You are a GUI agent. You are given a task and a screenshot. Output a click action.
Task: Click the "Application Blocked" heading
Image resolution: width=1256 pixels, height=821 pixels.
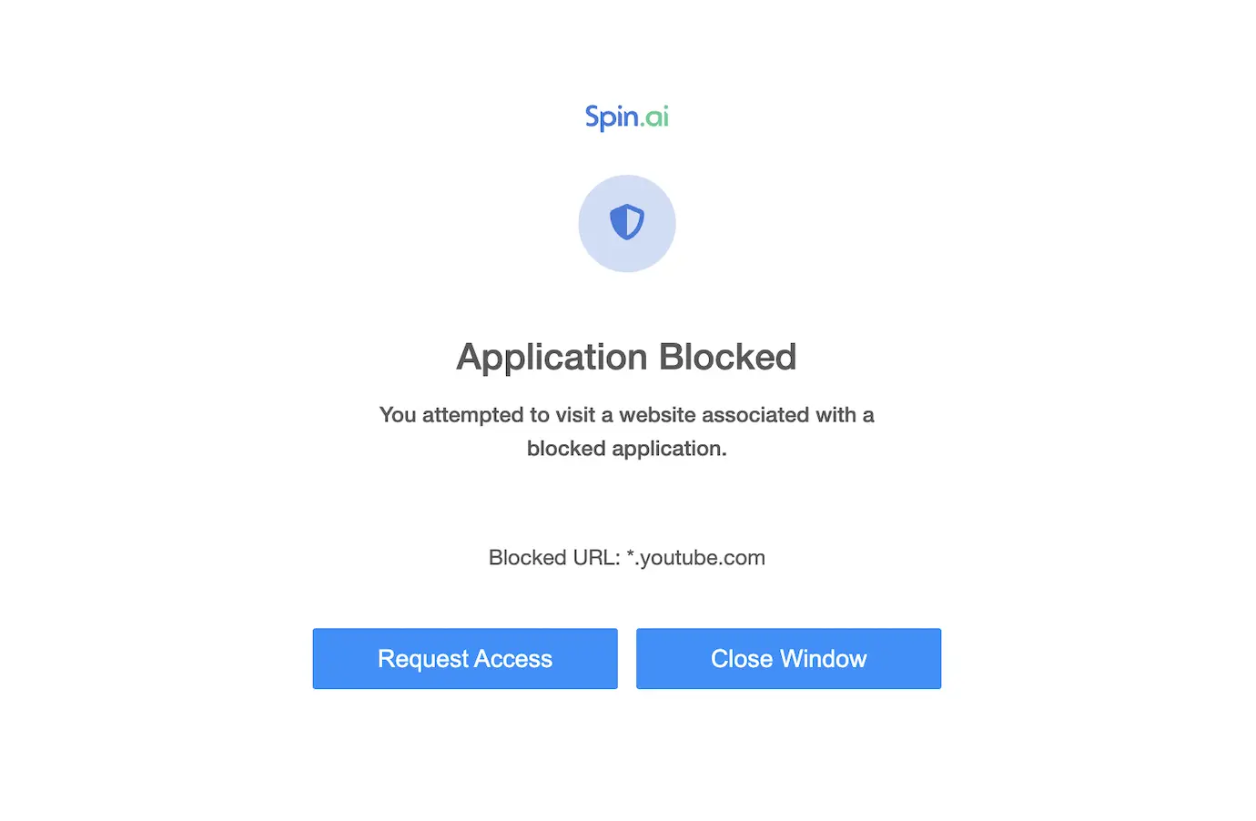626,357
